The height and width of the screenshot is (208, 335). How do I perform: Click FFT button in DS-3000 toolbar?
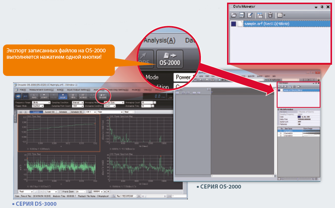[x=25, y=96]
